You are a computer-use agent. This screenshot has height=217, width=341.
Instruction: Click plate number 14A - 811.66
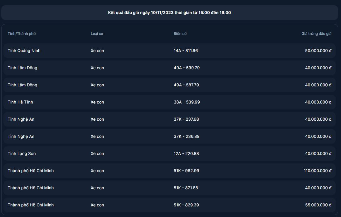click(x=186, y=51)
